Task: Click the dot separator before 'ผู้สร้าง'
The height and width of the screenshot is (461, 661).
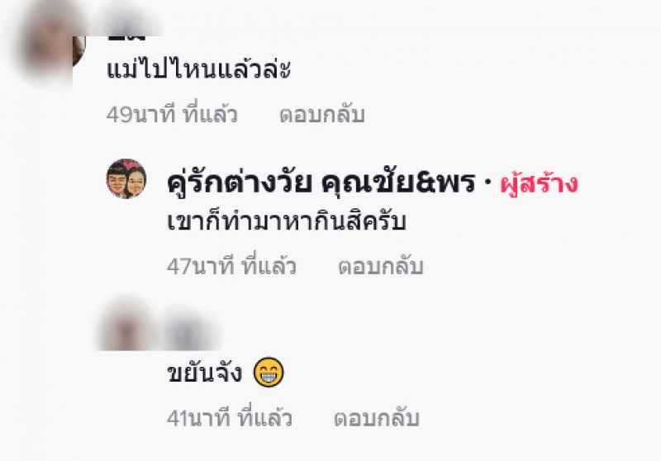Action: (488, 183)
